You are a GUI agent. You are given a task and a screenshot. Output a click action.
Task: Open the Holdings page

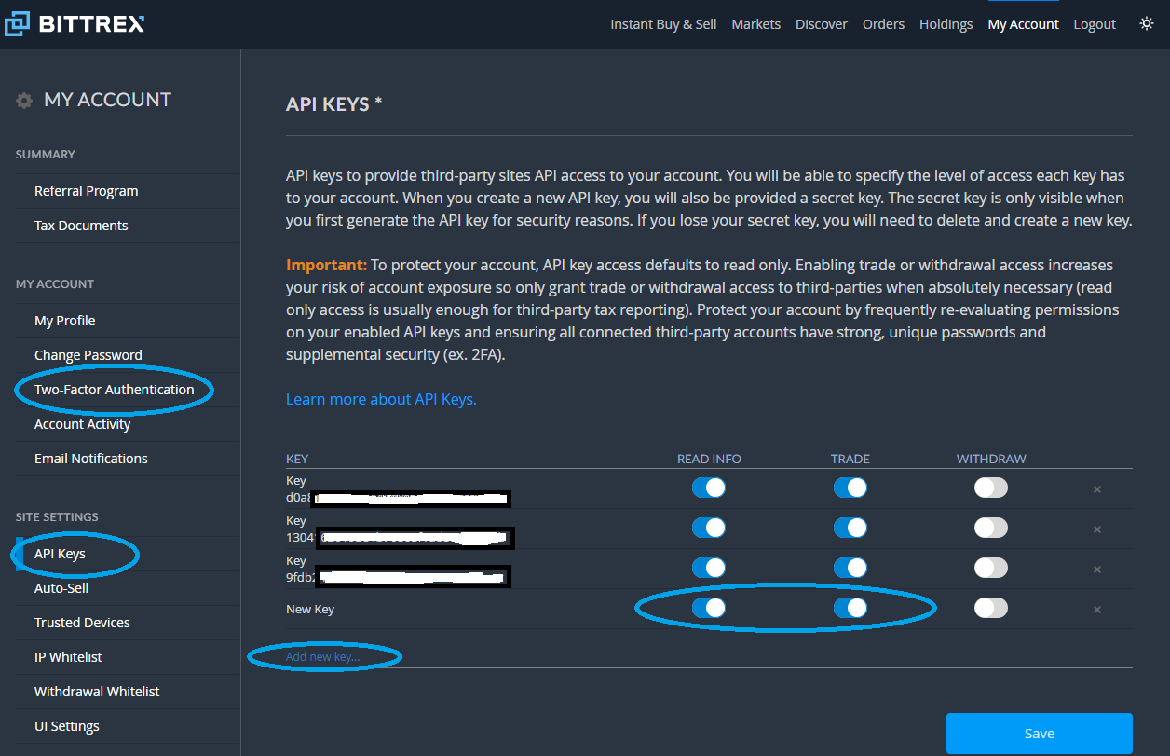point(946,24)
